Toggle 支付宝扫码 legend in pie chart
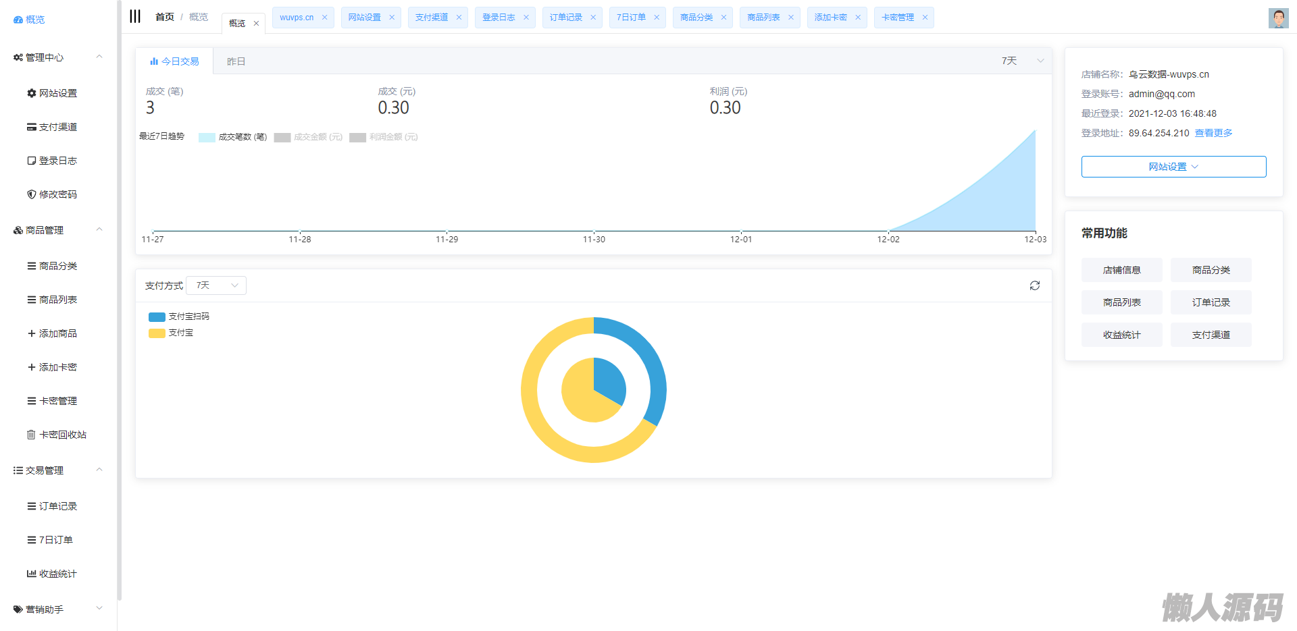 click(x=179, y=317)
